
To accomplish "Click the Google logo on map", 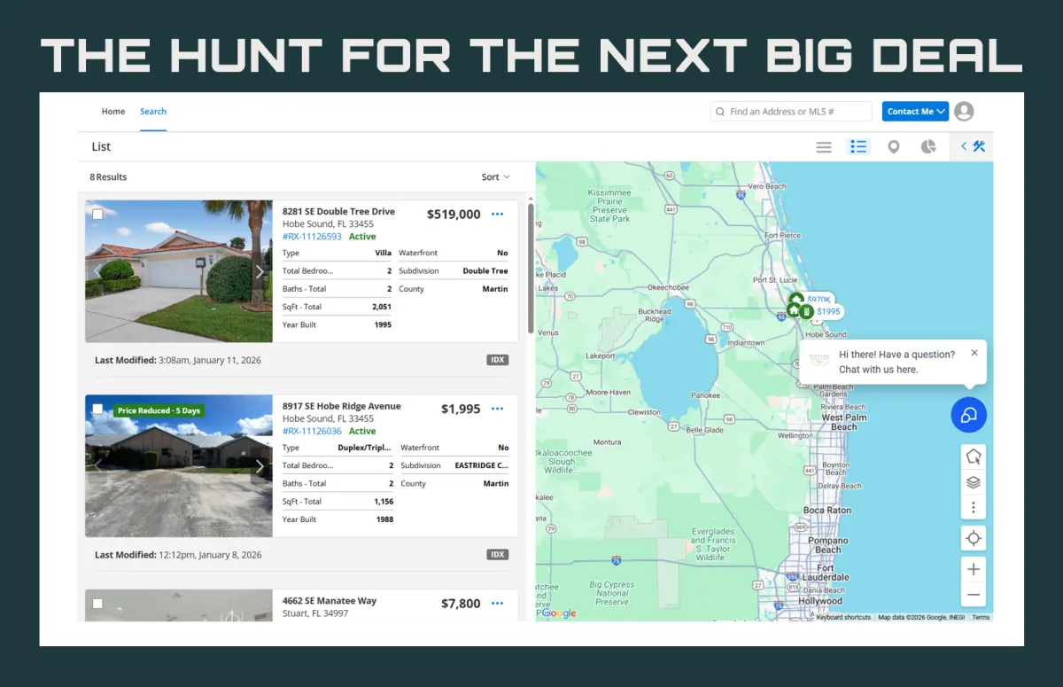I will [x=559, y=613].
